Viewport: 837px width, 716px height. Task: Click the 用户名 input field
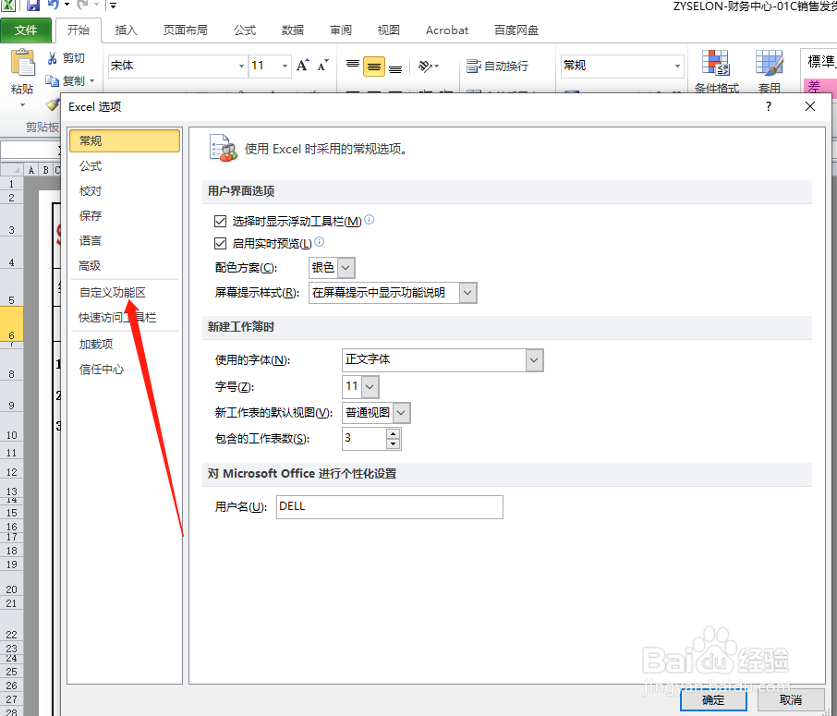pos(390,506)
